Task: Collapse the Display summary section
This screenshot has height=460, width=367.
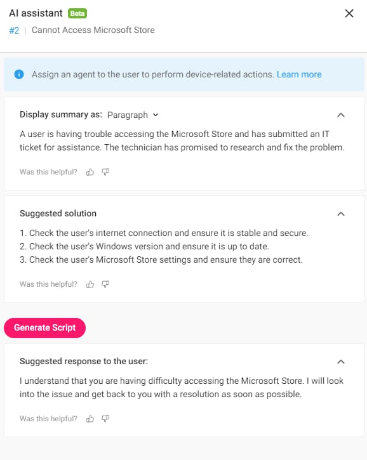Action: 341,115
